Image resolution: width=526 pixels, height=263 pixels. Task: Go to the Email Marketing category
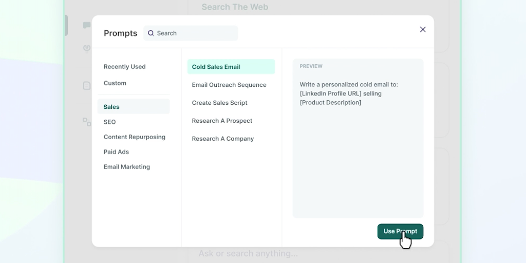(127, 167)
